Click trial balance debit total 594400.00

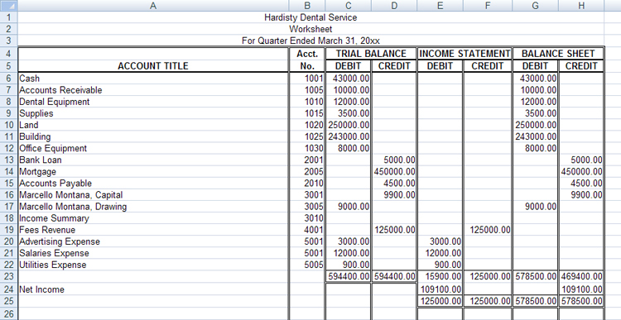(348, 276)
